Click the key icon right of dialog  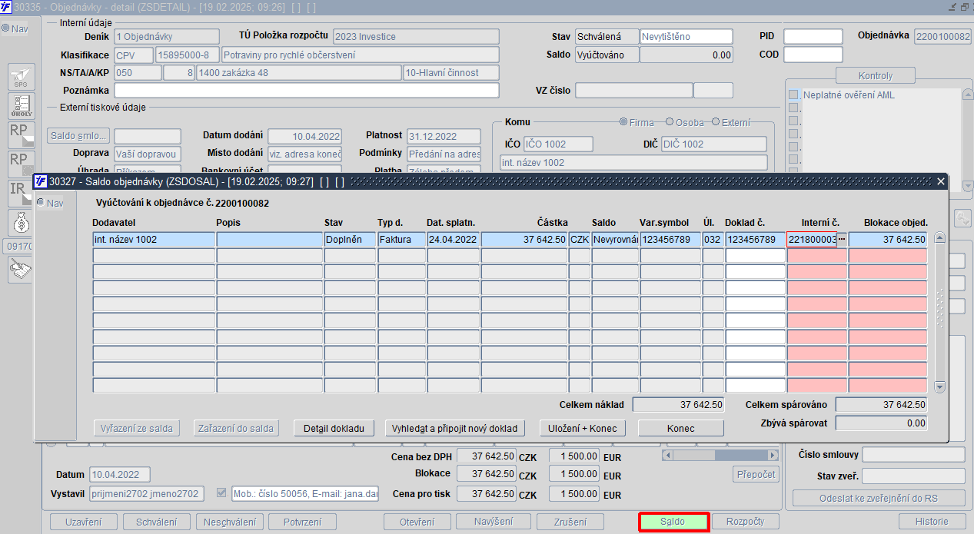point(962,218)
